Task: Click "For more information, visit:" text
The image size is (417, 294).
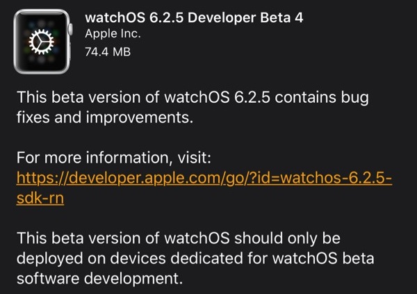Action: pyautogui.click(x=113, y=158)
